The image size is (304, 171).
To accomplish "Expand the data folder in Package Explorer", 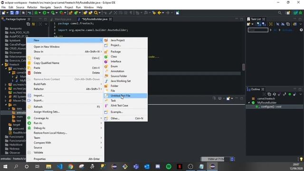I will (9, 109).
